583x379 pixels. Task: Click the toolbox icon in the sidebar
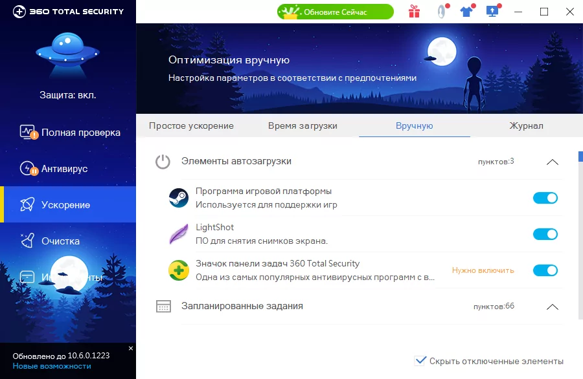point(27,277)
